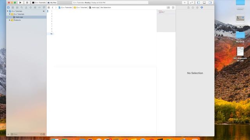Go back in editor history
250x140 pixels.
[52, 7]
